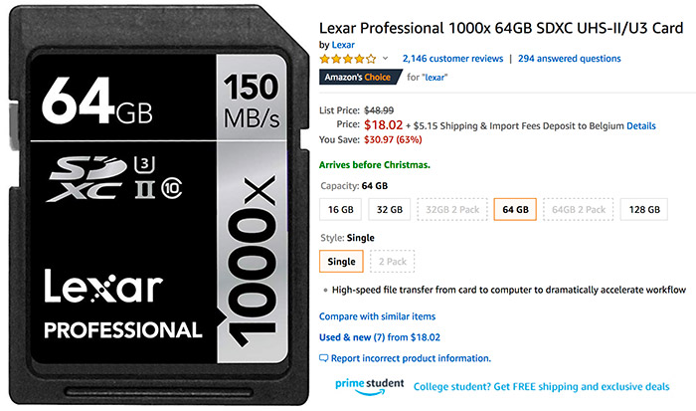Pick the 64GB 2 Pack option
Image resolution: width=696 pixels, height=411 pixels.
pyautogui.click(x=579, y=210)
